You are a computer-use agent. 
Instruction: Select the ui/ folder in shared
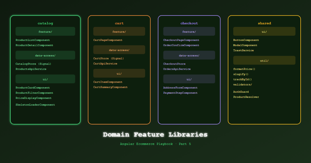(265, 32)
